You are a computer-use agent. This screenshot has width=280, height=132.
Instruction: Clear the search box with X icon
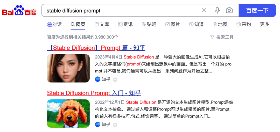tap(204, 11)
